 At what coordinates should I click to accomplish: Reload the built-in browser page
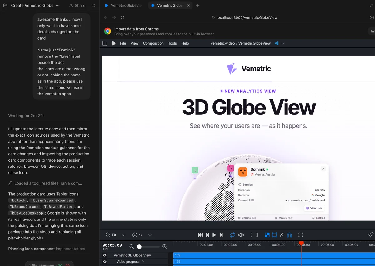click(122, 18)
